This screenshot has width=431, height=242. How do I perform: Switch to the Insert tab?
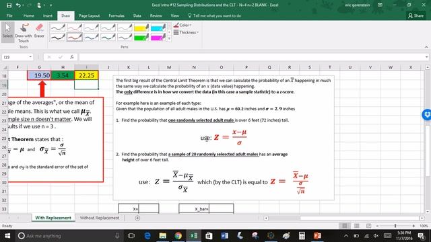pos(48,15)
